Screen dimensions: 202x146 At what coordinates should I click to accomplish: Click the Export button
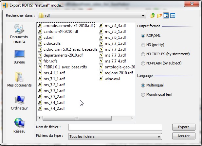point(184,127)
